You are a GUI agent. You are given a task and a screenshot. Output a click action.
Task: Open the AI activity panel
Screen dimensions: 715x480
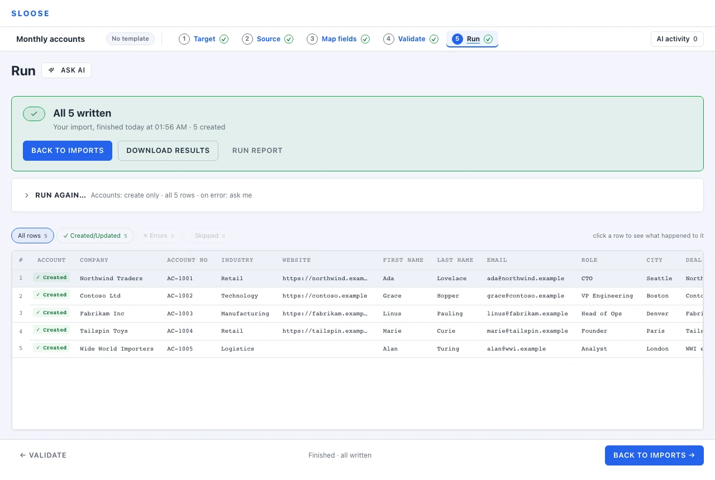click(677, 39)
